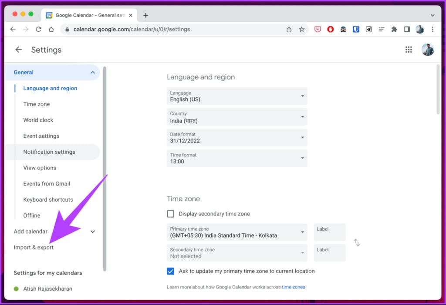Open the tab search chevron

[432, 15]
